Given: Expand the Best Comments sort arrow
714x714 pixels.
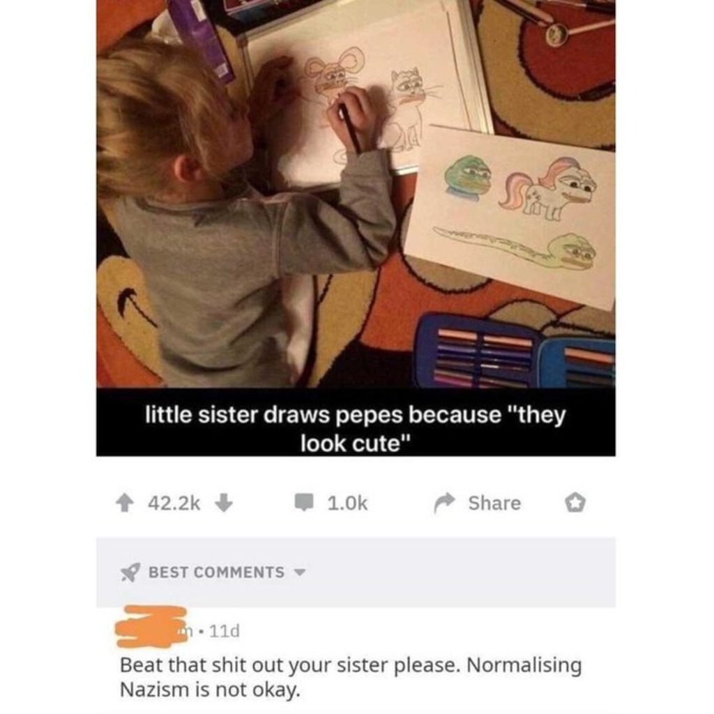Looking at the screenshot, I should pos(300,572).
